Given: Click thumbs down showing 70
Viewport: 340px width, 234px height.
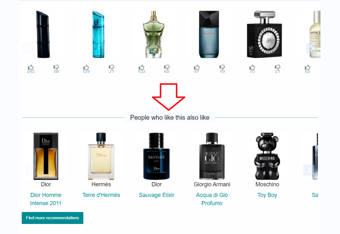Looking at the screenshot, I should point(222,69).
